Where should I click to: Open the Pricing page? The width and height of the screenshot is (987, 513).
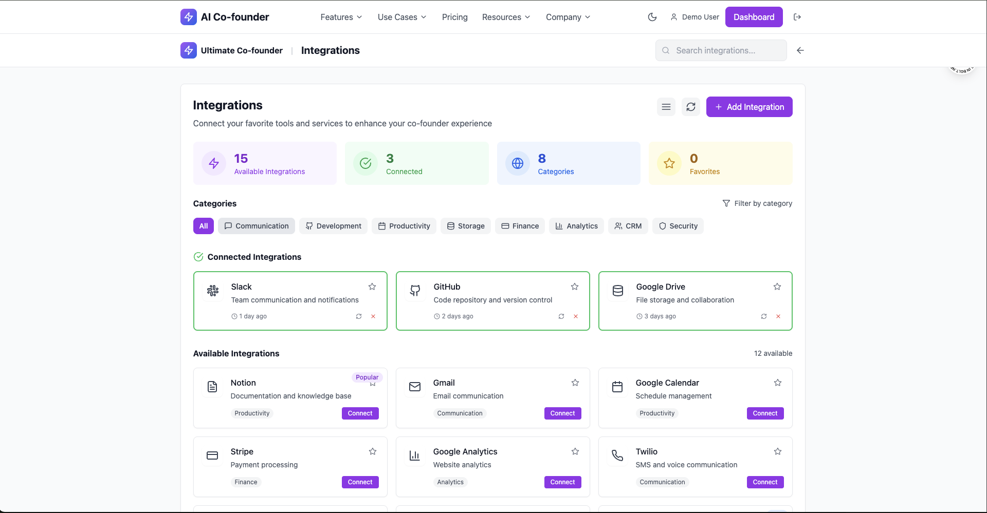(455, 17)
